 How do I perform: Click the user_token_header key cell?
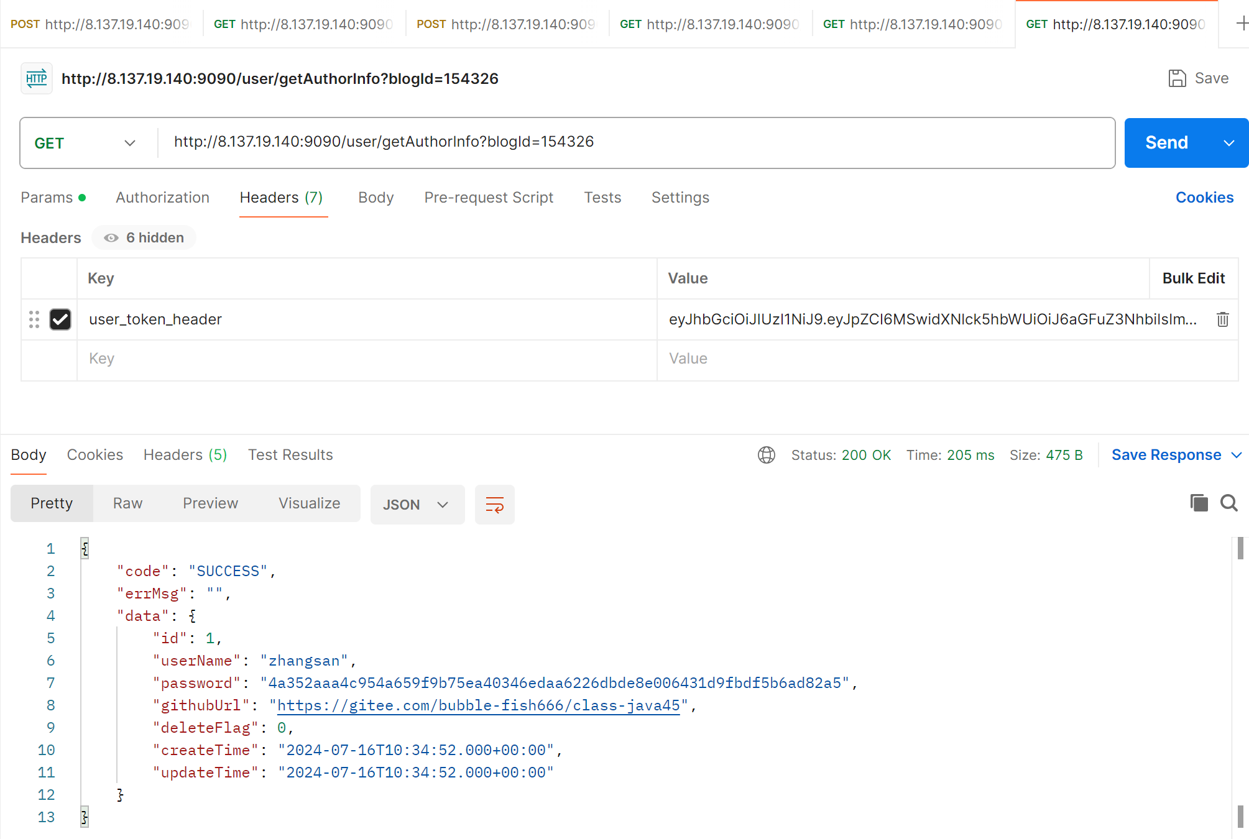[367, 319]
